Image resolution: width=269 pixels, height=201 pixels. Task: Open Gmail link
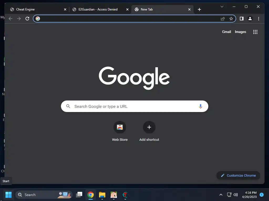coord(226,32)
